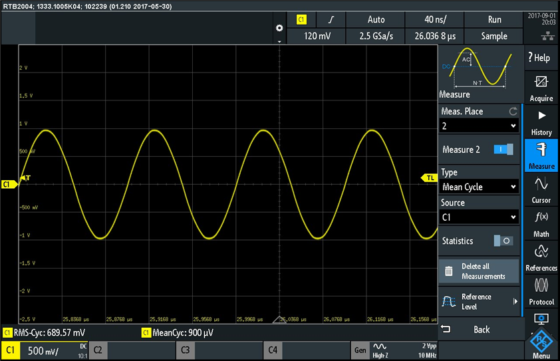Open the References waveform icon

coord(541,257)
